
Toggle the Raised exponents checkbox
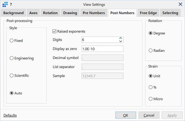54,31
